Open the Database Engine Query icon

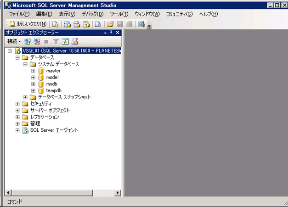click(55, 24)
